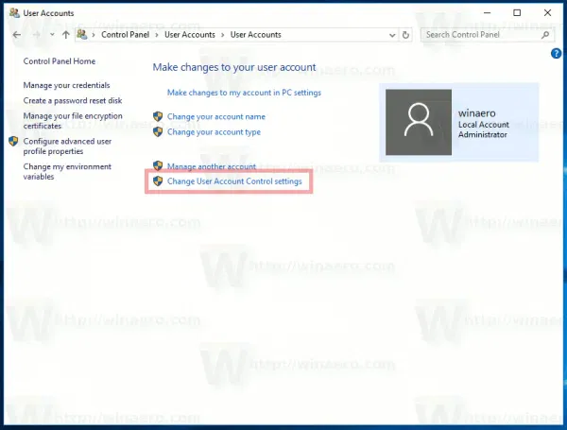Screen dimensions: 567x430
Task: Close the User Accounts window
Action: pyautogui.click(x=547, y=13)
